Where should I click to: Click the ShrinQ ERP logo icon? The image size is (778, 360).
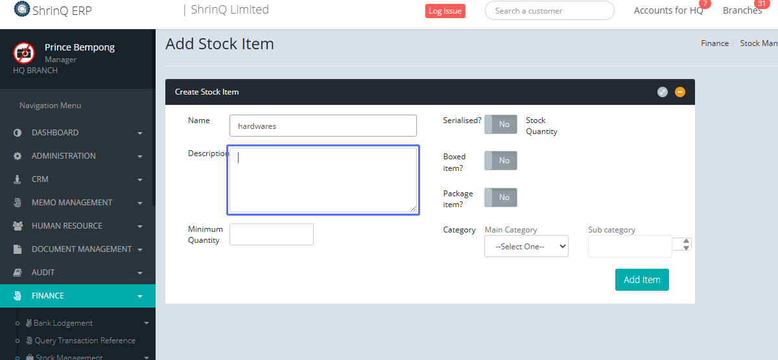tap(21, 10)
